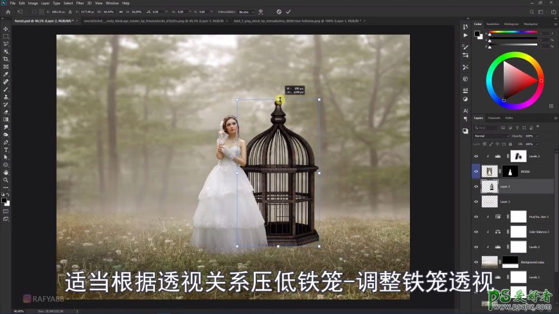Open the Filter menu
Screen dimensions: 559x314
pyautogui.click(x=80, y=3)
